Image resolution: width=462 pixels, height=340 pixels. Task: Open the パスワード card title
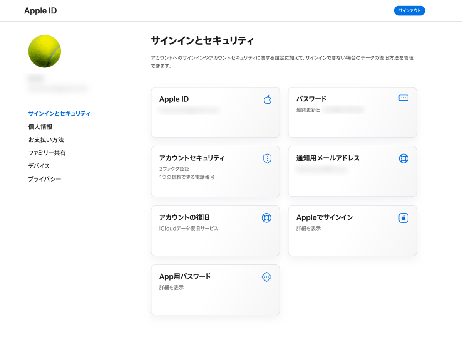[x=311, y=99]
